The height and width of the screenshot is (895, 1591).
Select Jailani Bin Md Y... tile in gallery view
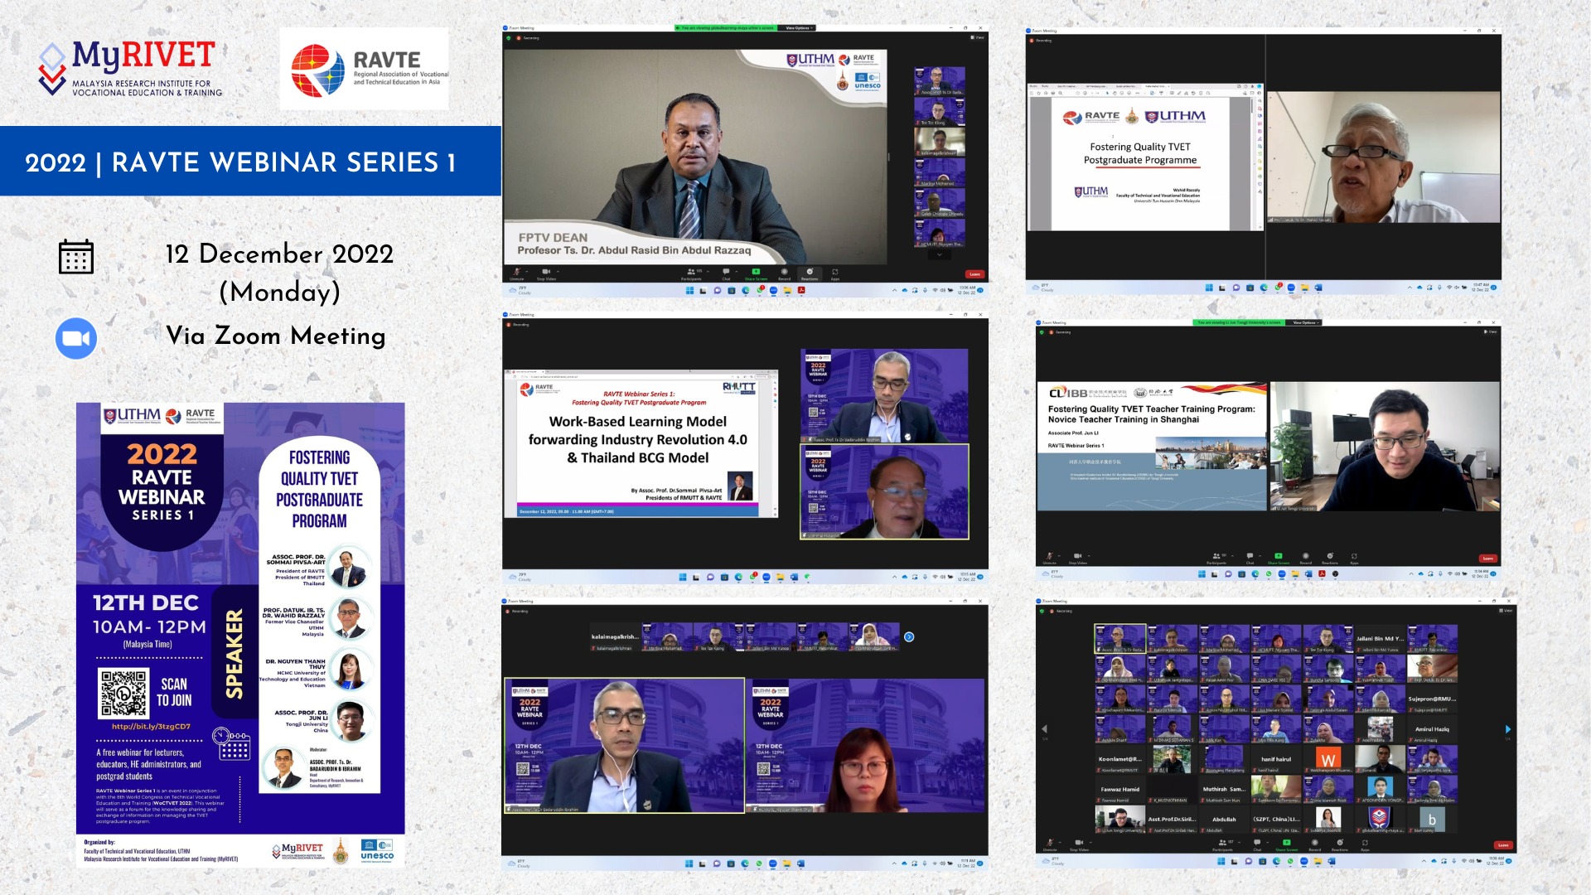pos(1380,639)
